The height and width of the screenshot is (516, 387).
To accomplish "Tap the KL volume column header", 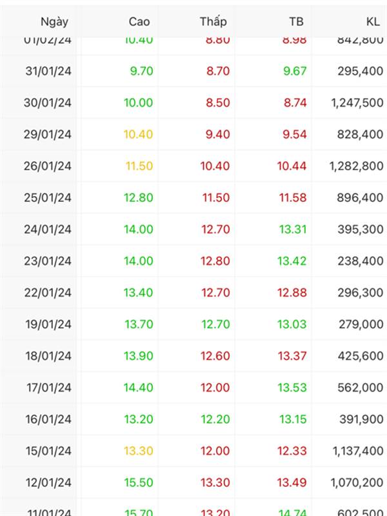I will tap(373, 22).
